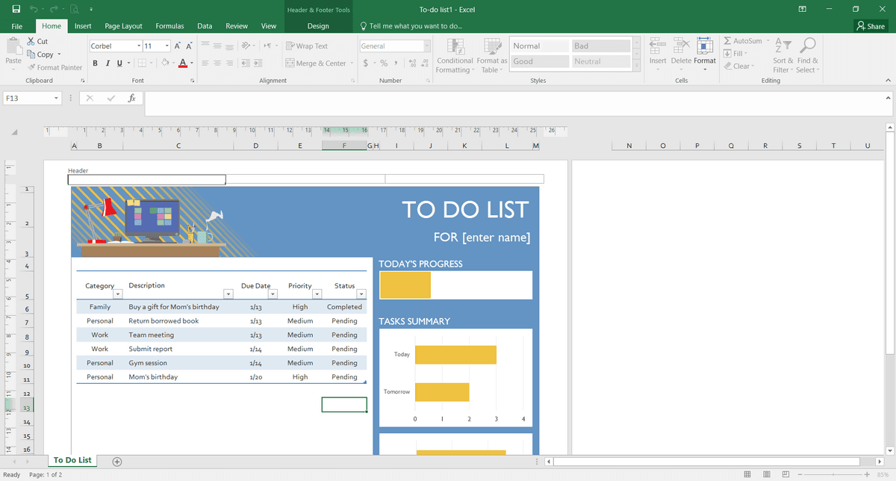896x481 pixels.
Task: Toggle Underline formatting
Action: coord(119,63)
